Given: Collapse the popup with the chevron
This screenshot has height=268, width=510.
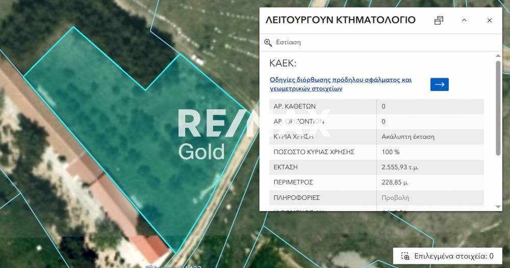Looking at the screenshot, I should (464, 20).
